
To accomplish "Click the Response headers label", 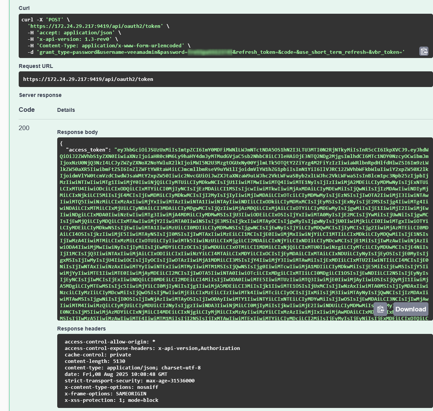I will [81, 329].
